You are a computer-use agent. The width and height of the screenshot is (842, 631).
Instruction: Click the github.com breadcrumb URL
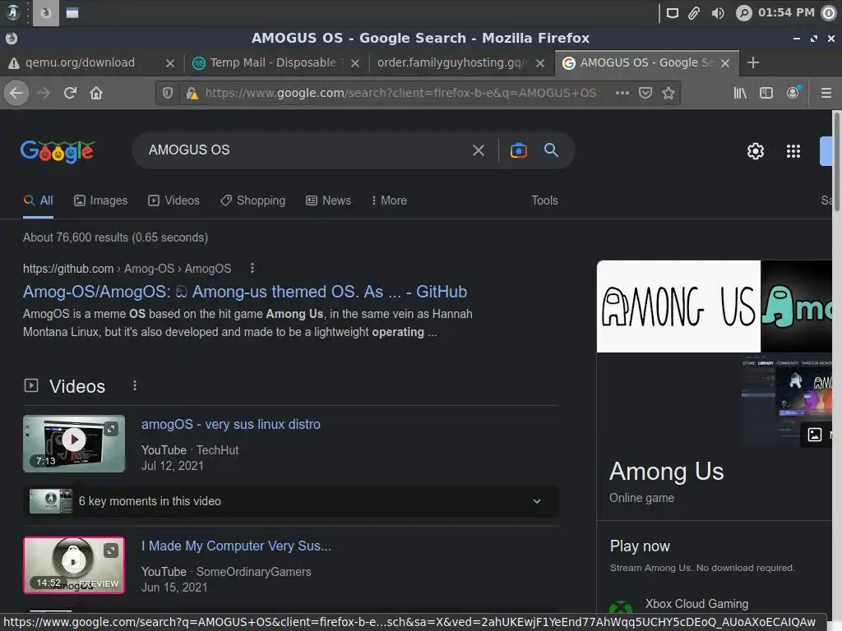click(127, 269)
